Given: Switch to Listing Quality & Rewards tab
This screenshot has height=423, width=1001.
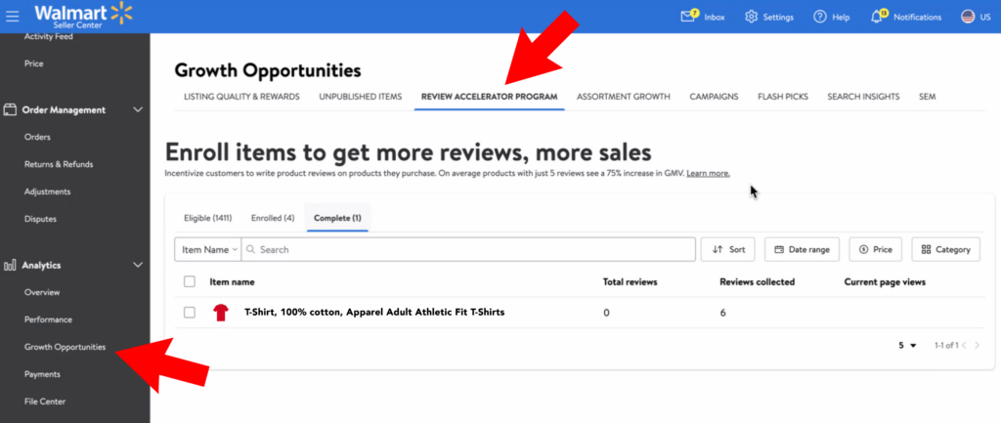Looking at the screenshot, I should tap(242, 97).
